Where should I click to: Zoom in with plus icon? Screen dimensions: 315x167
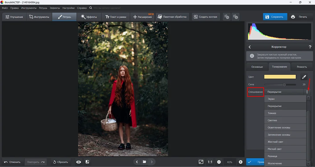point(240,162)
